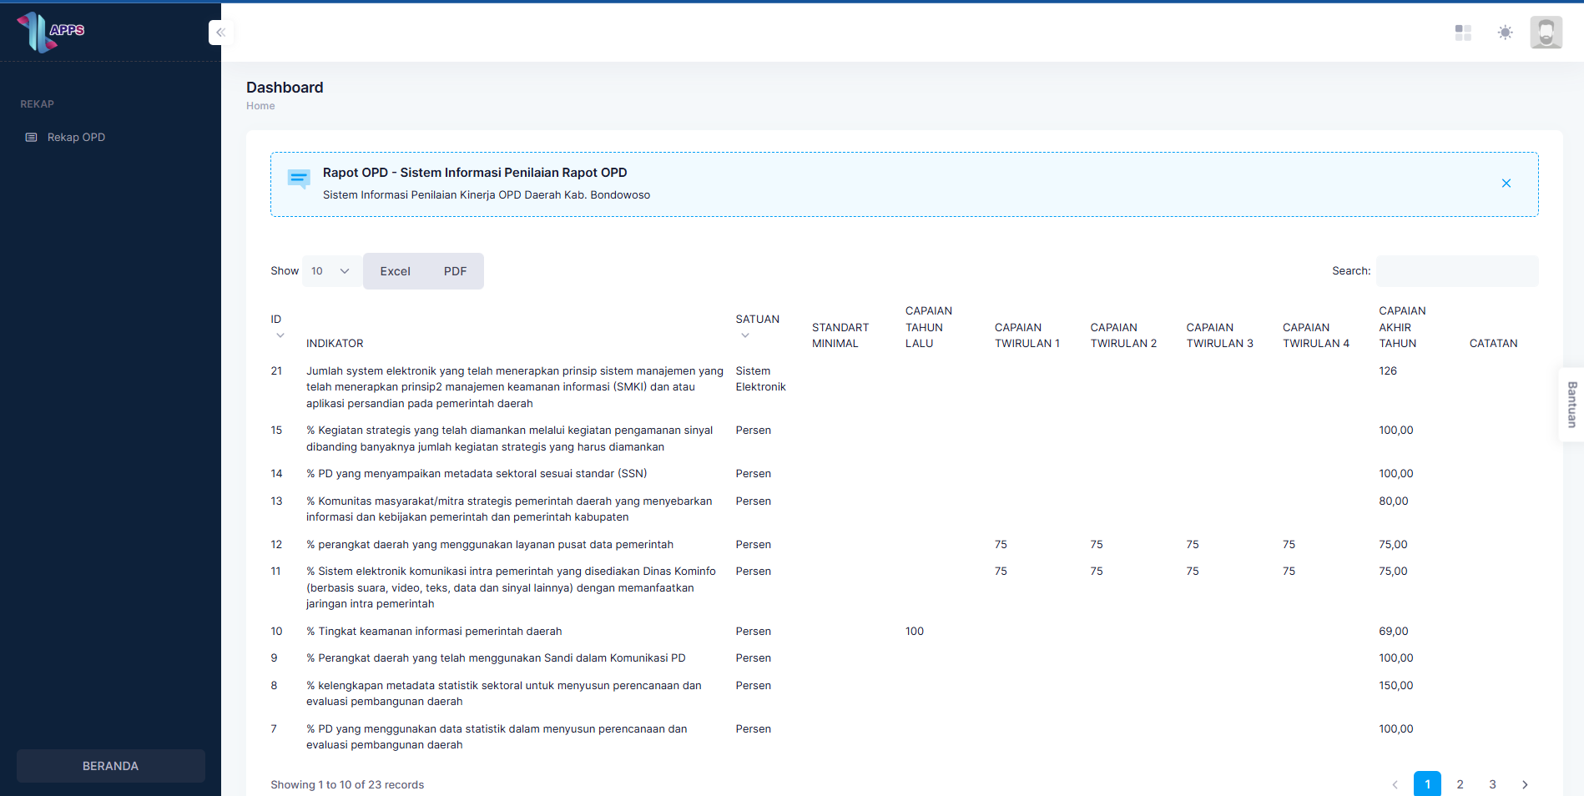Open the apps grid icon in header
The height and width of the screenshot is (796, 1584).
pos(1463,33)
